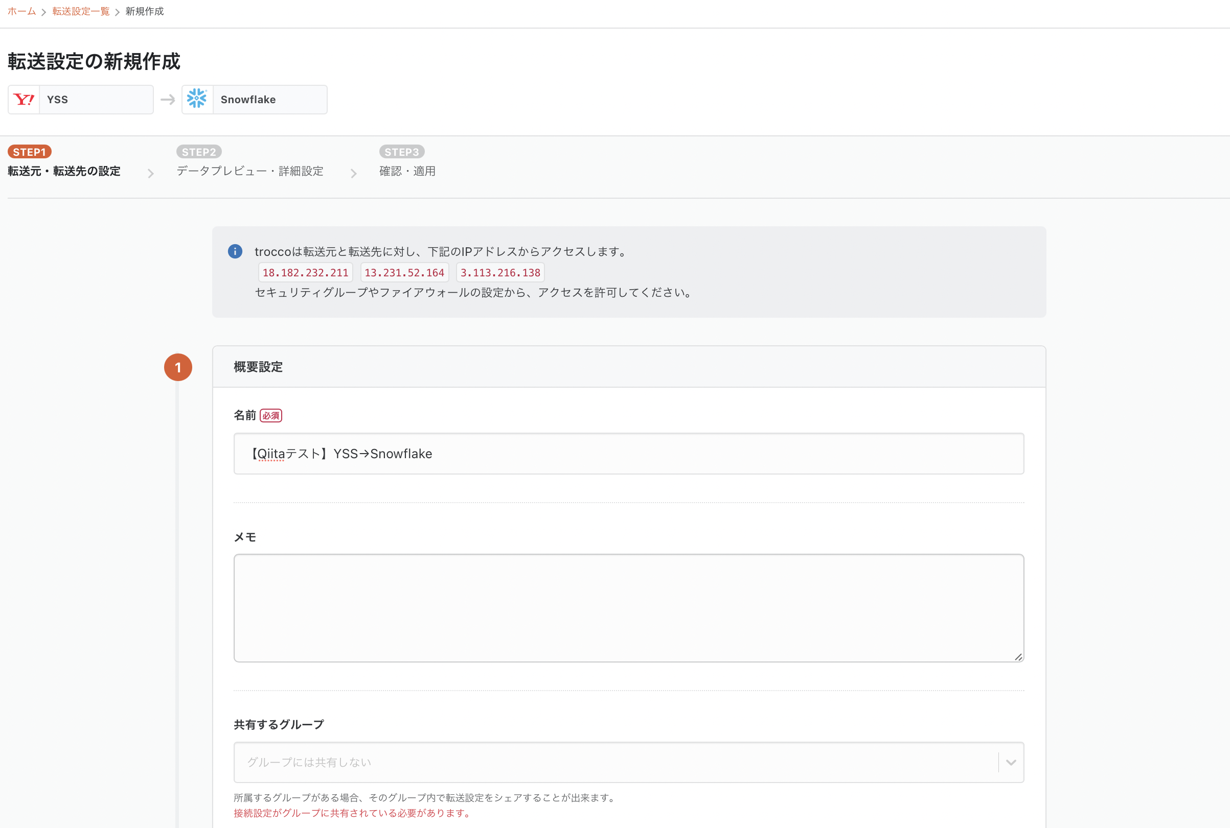Click the blue info icon in notice

pyautogui.click(x=235, y=251)
